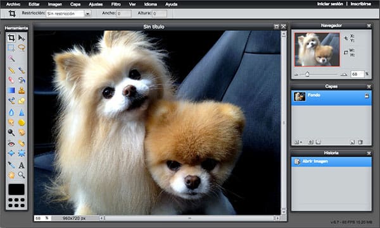Open the Editar menu
This screenshot has height=228, width=380.
(x=34, y=4)
